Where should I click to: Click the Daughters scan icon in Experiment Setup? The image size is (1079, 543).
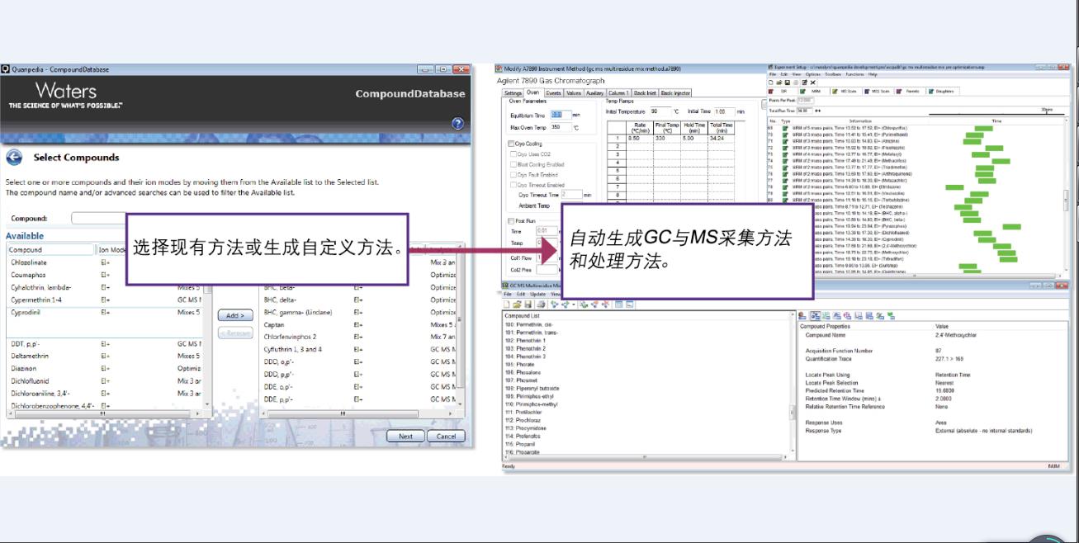932,92
